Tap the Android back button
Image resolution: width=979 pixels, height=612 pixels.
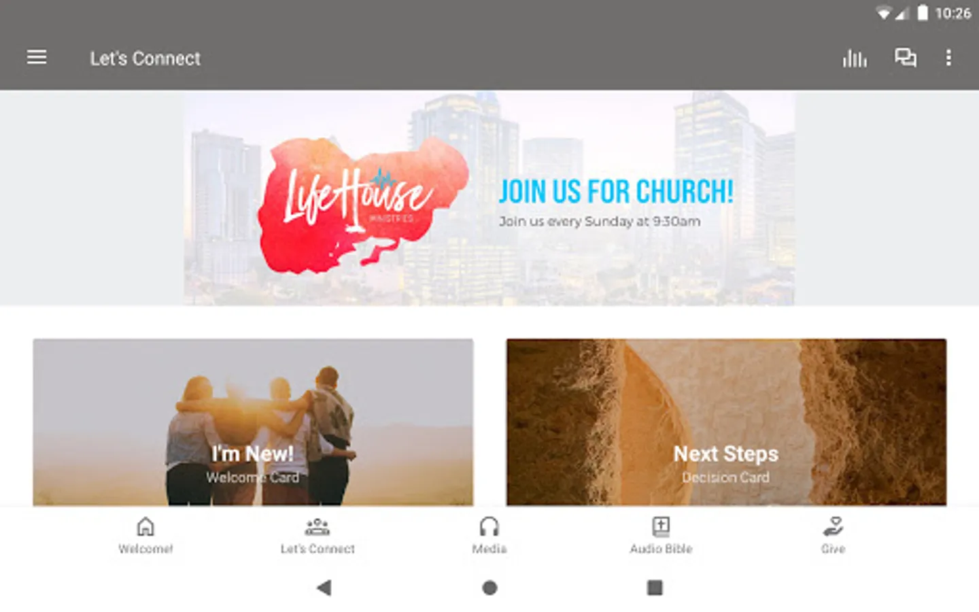pyautogui.click(x=324, y=588)
